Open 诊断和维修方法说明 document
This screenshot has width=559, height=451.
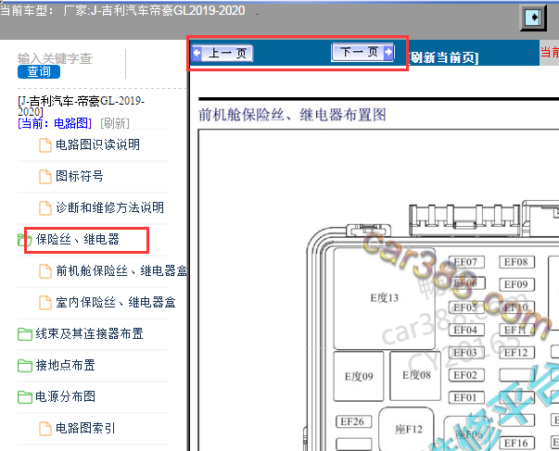click(x=109, y=207)
